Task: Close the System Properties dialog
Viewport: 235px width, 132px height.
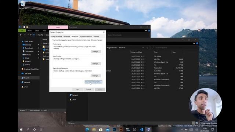Action: pyautogui.click(x=104, y=32)
